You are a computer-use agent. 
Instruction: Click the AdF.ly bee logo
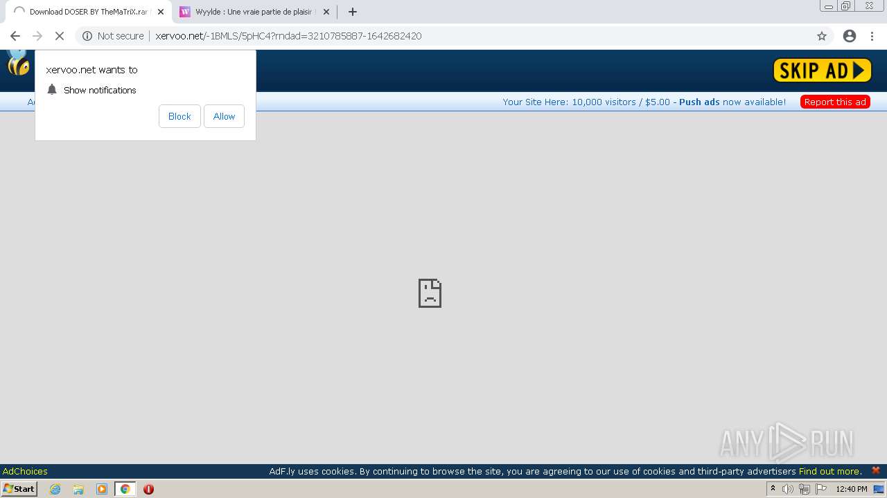(18, 63)
